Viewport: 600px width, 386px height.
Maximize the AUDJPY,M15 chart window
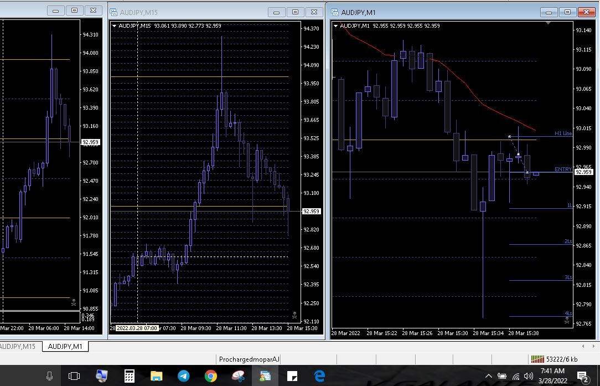pos(295,12)
